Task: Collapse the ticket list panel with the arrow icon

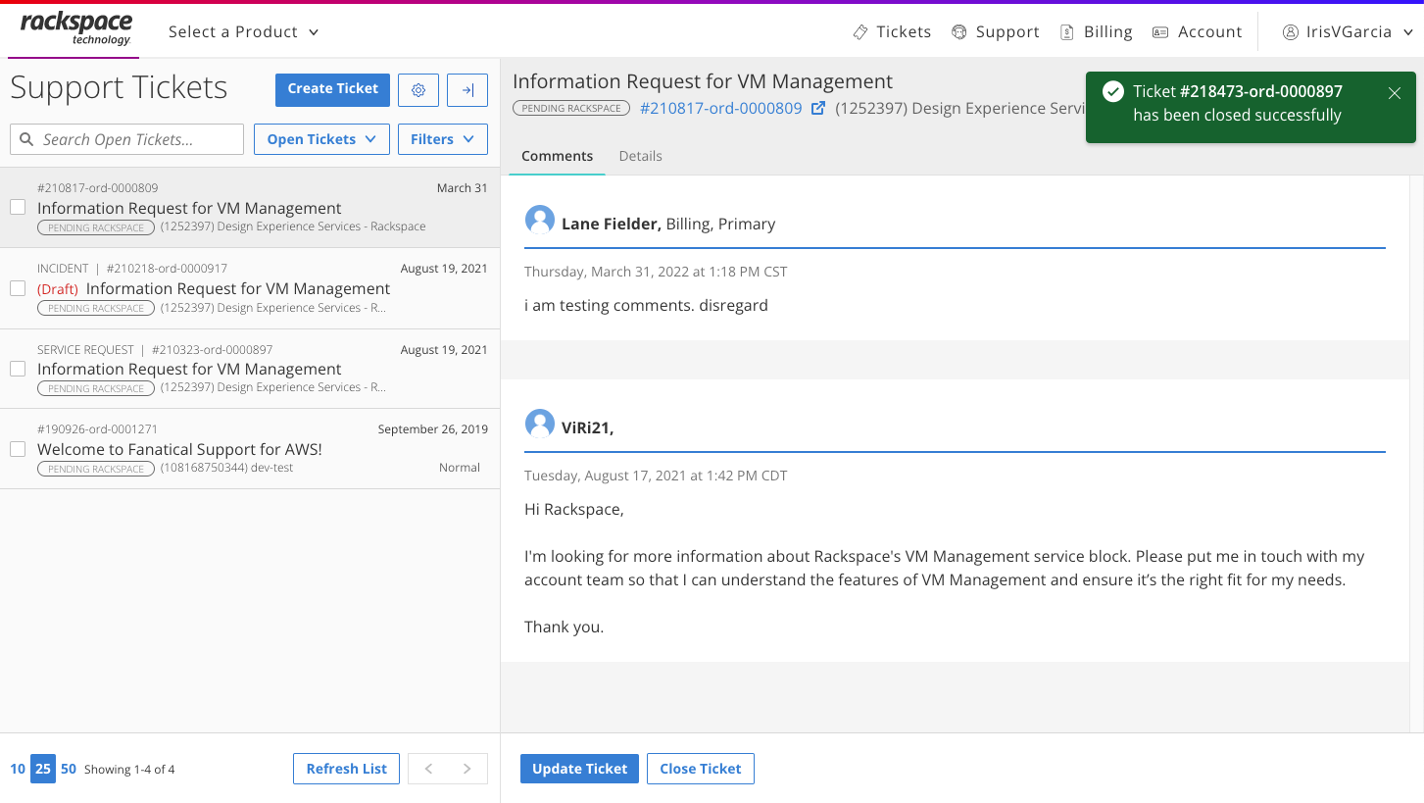Action: (x=467, y=90)
